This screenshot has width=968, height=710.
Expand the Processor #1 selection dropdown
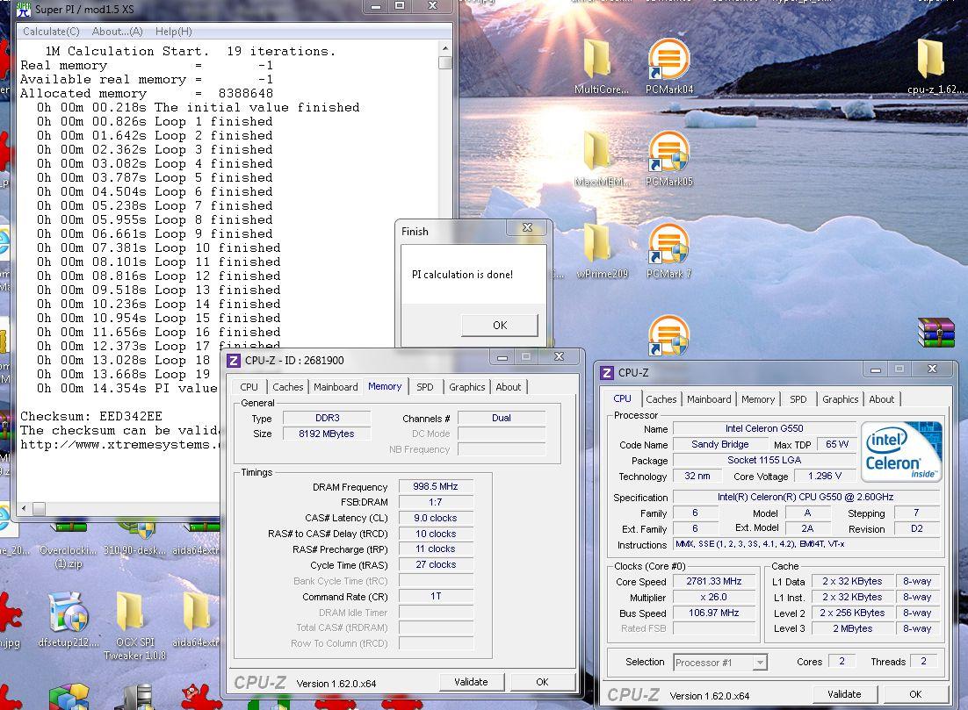pyautogui.click(x=760, y=663)
